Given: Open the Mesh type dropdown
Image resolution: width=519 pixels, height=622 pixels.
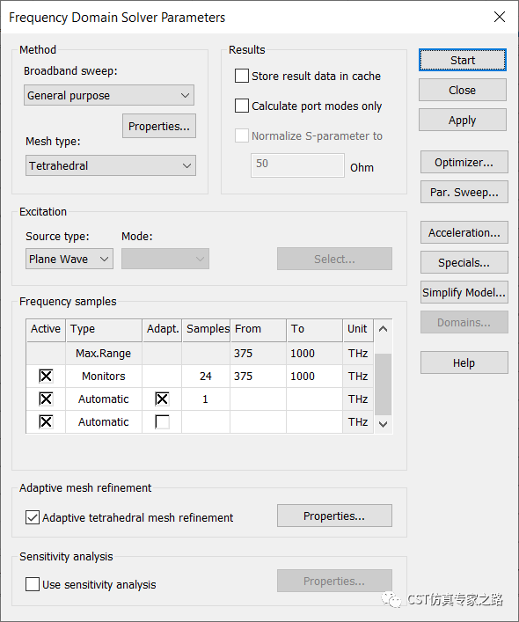Looking at the screenshot, I should [x=111, y=165].
